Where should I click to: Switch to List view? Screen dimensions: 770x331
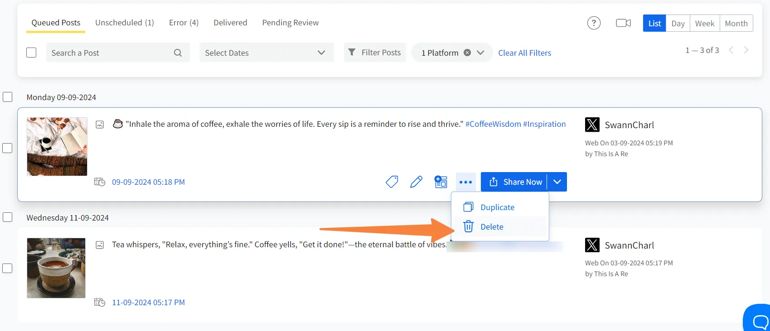click(x=654, y=23)
